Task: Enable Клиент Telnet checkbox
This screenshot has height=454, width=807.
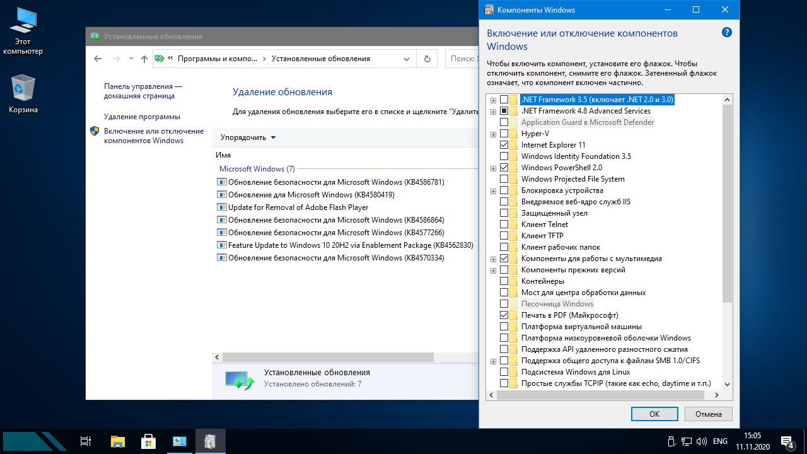Action: (504, 224)
